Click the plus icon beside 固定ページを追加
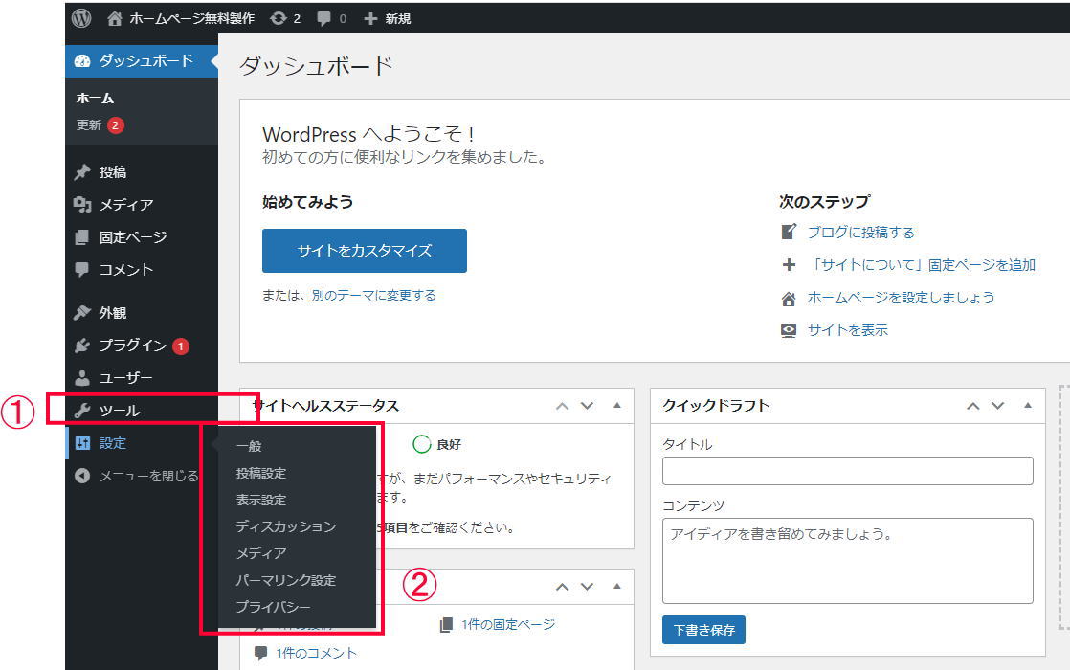The width and height of the screenshot is (1070, 670). tap(789, 265)
